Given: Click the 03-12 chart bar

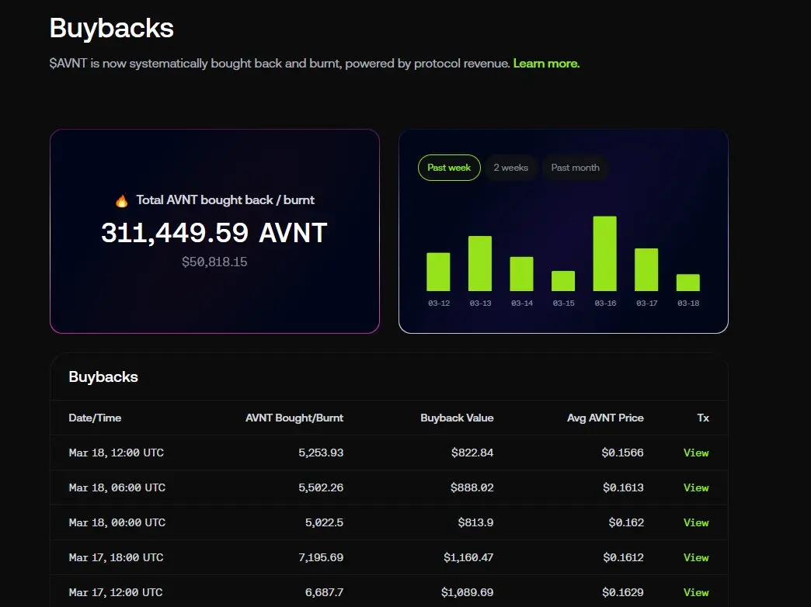Looking at the screenshot, I should point(438,272).
